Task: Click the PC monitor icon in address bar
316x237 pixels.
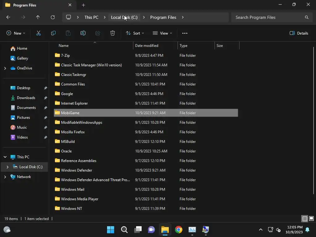Action: click(69, 17)
